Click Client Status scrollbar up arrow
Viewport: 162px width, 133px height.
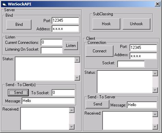(x=155, y=73)
